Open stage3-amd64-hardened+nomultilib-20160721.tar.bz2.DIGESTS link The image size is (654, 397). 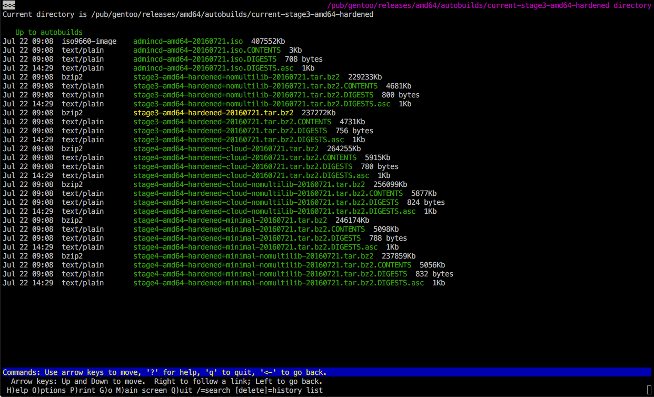(253, 95)
